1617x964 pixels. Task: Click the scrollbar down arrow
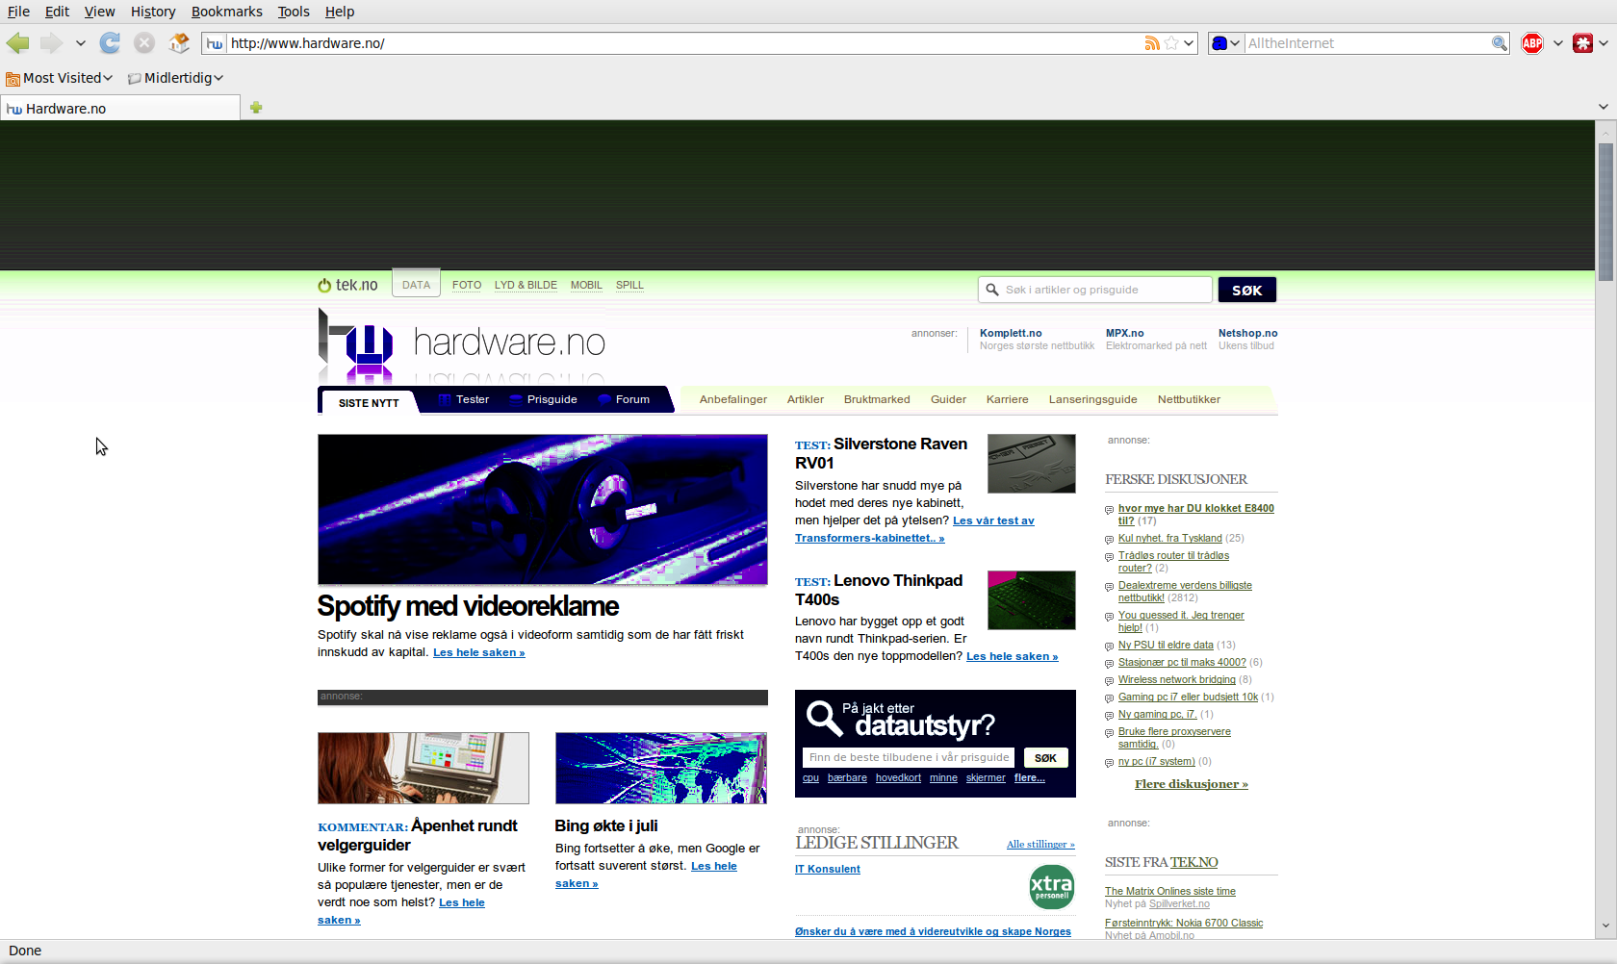[x=1605, y=926]
